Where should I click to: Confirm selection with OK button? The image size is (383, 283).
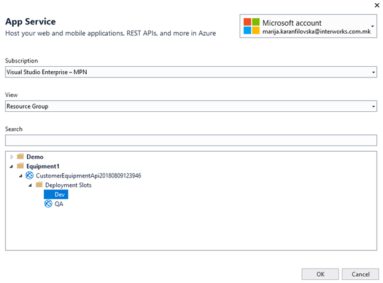point(320,274)
